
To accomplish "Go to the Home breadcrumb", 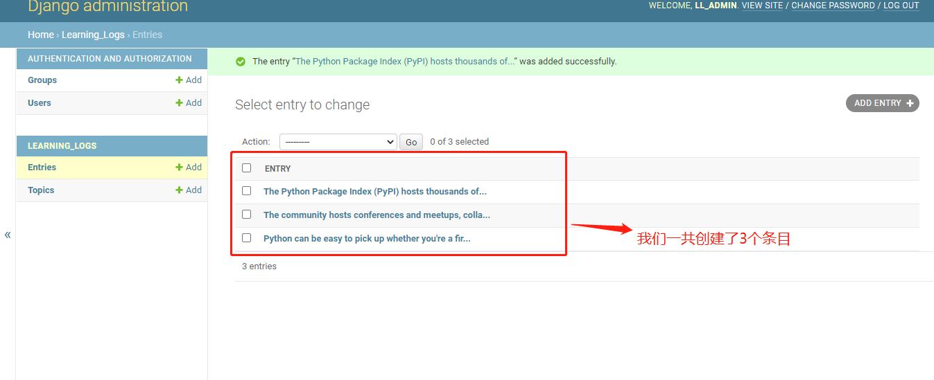I will [x=40, y=35].
